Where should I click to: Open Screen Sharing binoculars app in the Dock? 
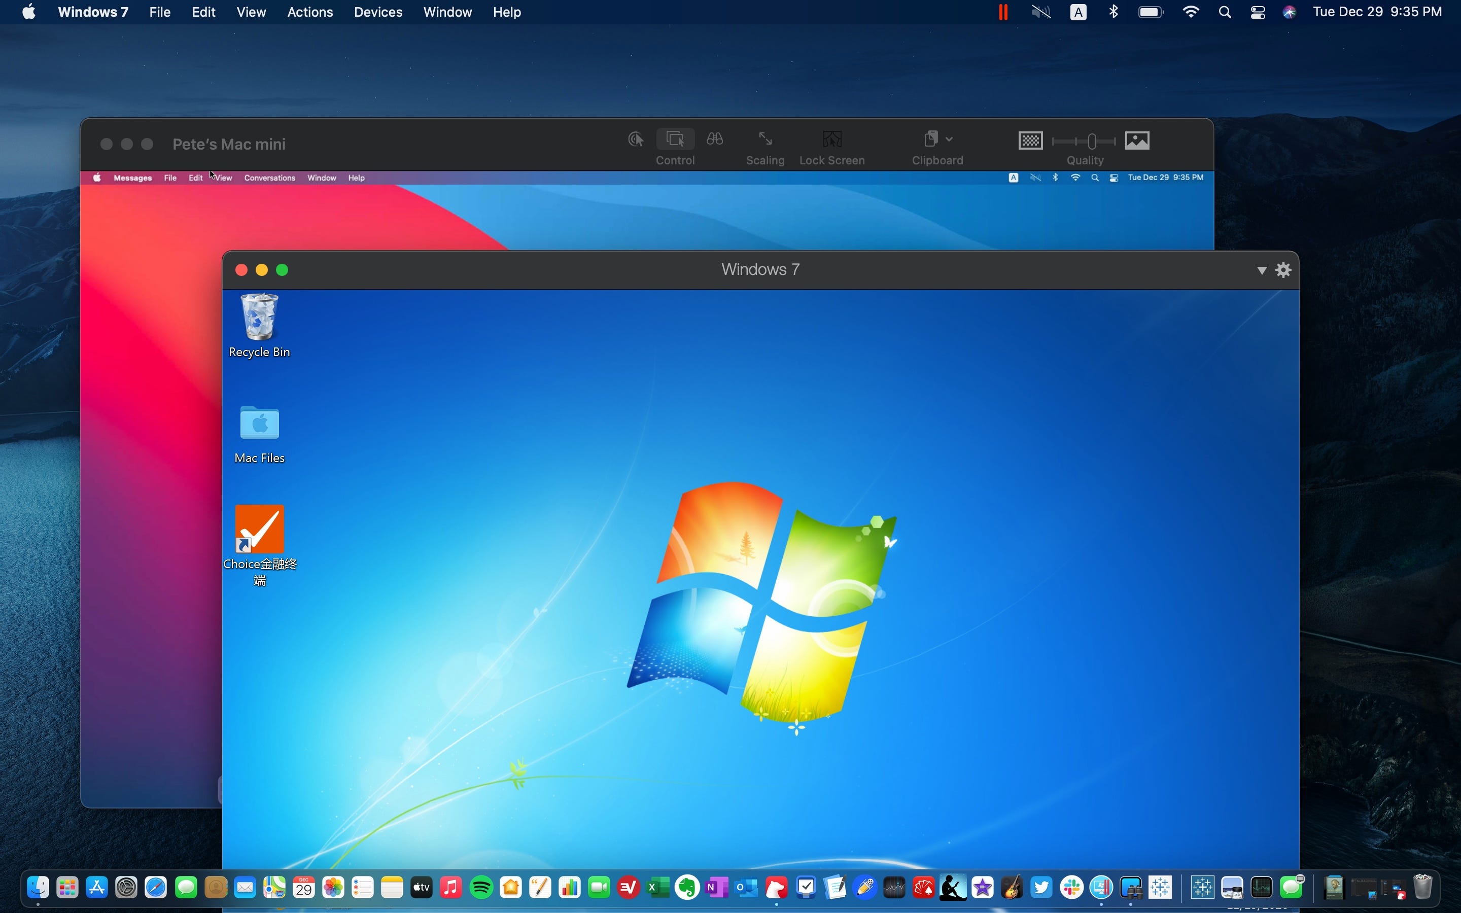pyautogui.click(x=1131, y=888)
